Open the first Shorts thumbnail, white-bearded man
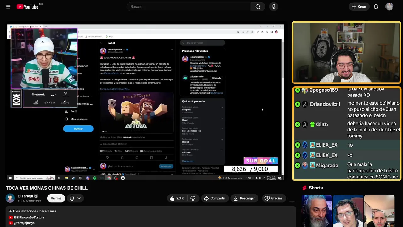This screenshot has height=227, width=403. pos(317,211)
